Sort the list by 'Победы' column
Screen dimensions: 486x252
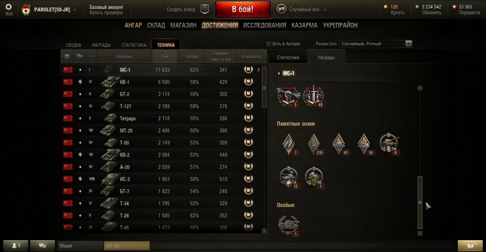click(192, 57)
